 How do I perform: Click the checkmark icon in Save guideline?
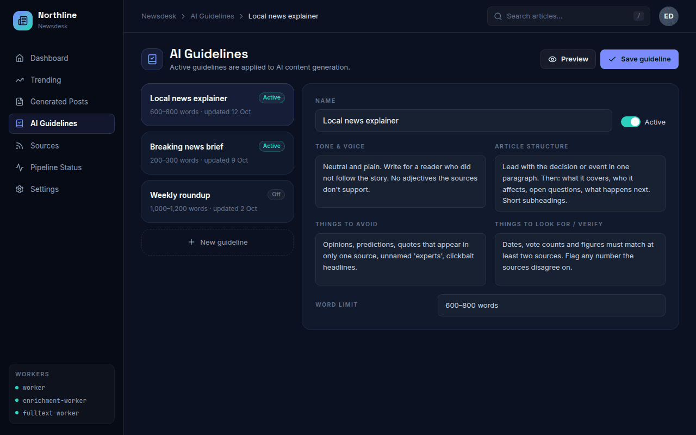(612, 59)
